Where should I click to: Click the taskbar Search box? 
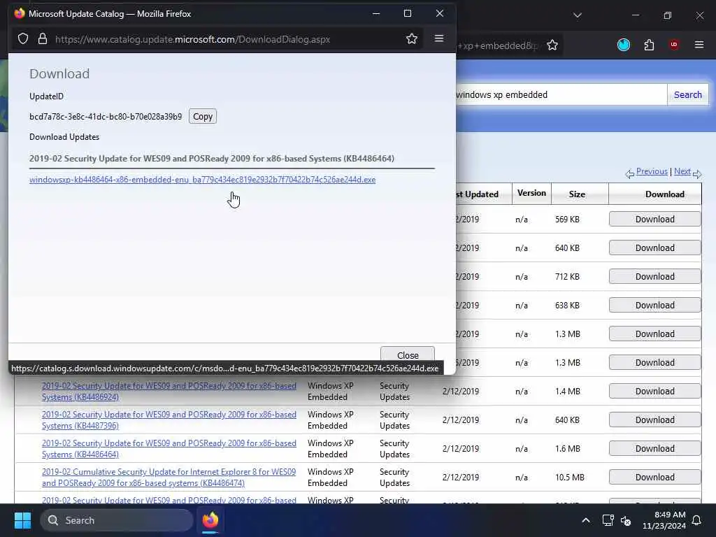117,520
